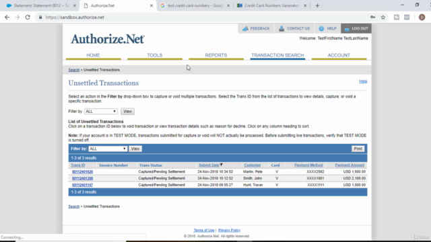Close the test credit card numbers tab

228,5
